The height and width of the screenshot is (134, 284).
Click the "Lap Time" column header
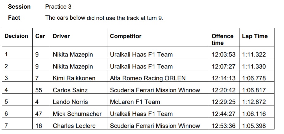click(255, 36)
